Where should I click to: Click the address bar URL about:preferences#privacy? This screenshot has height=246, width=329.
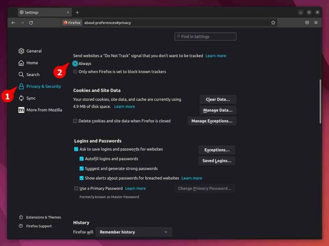tap(108, 23)
